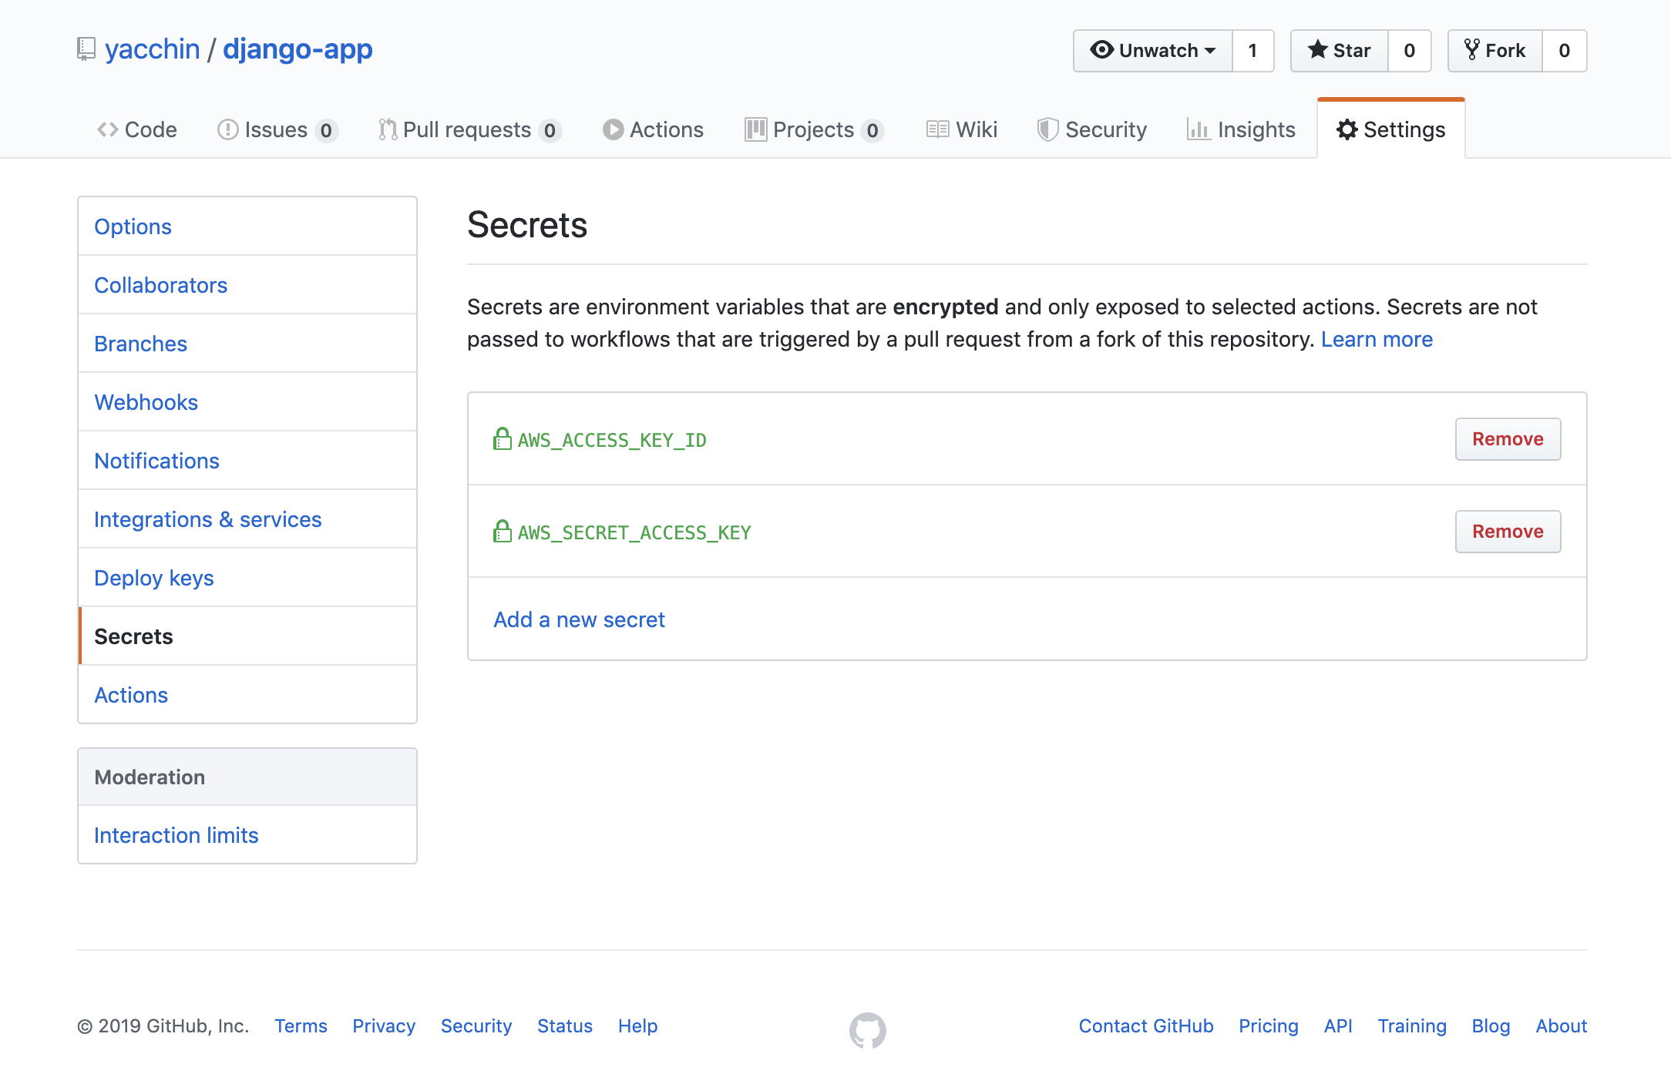Open Deploy keys settings
Screen dimensions: 1671x1074
(247, 578)
